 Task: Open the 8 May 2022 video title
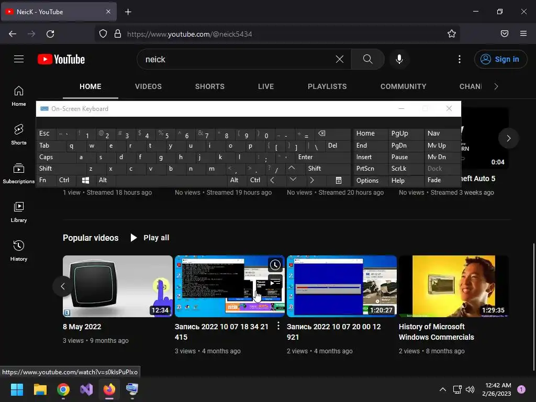[82, 327]
